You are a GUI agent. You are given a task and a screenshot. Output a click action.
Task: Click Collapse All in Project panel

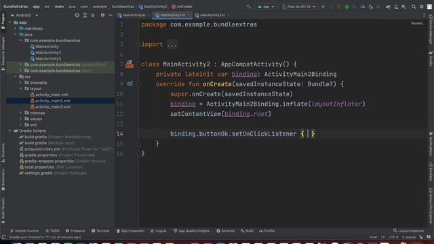93,15
